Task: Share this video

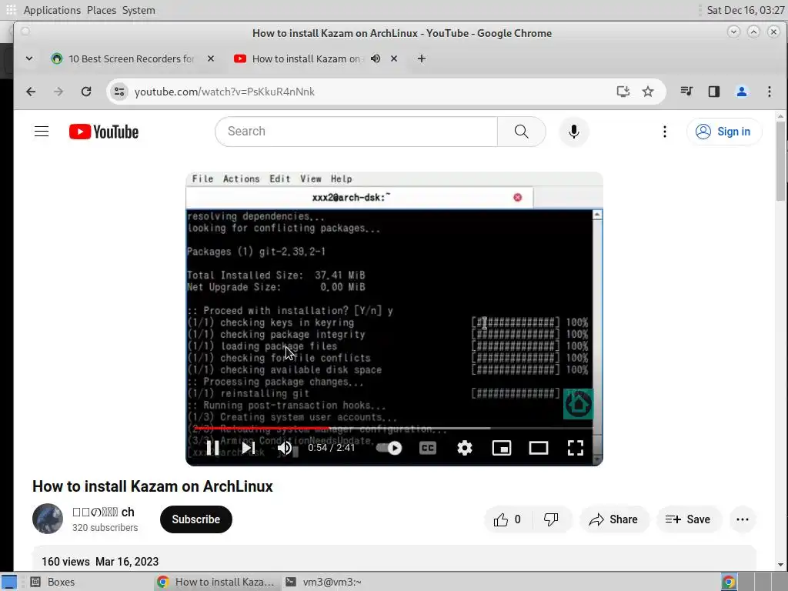Action: 614,519
